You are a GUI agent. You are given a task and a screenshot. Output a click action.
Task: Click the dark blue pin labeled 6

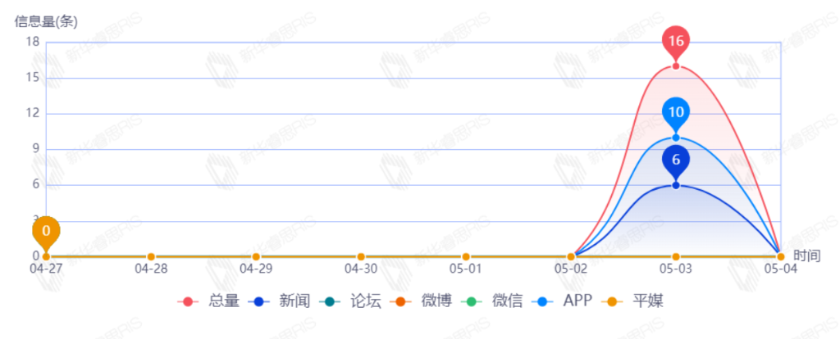pos(676,160)
